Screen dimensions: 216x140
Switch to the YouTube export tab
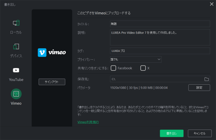coord(16,79)
